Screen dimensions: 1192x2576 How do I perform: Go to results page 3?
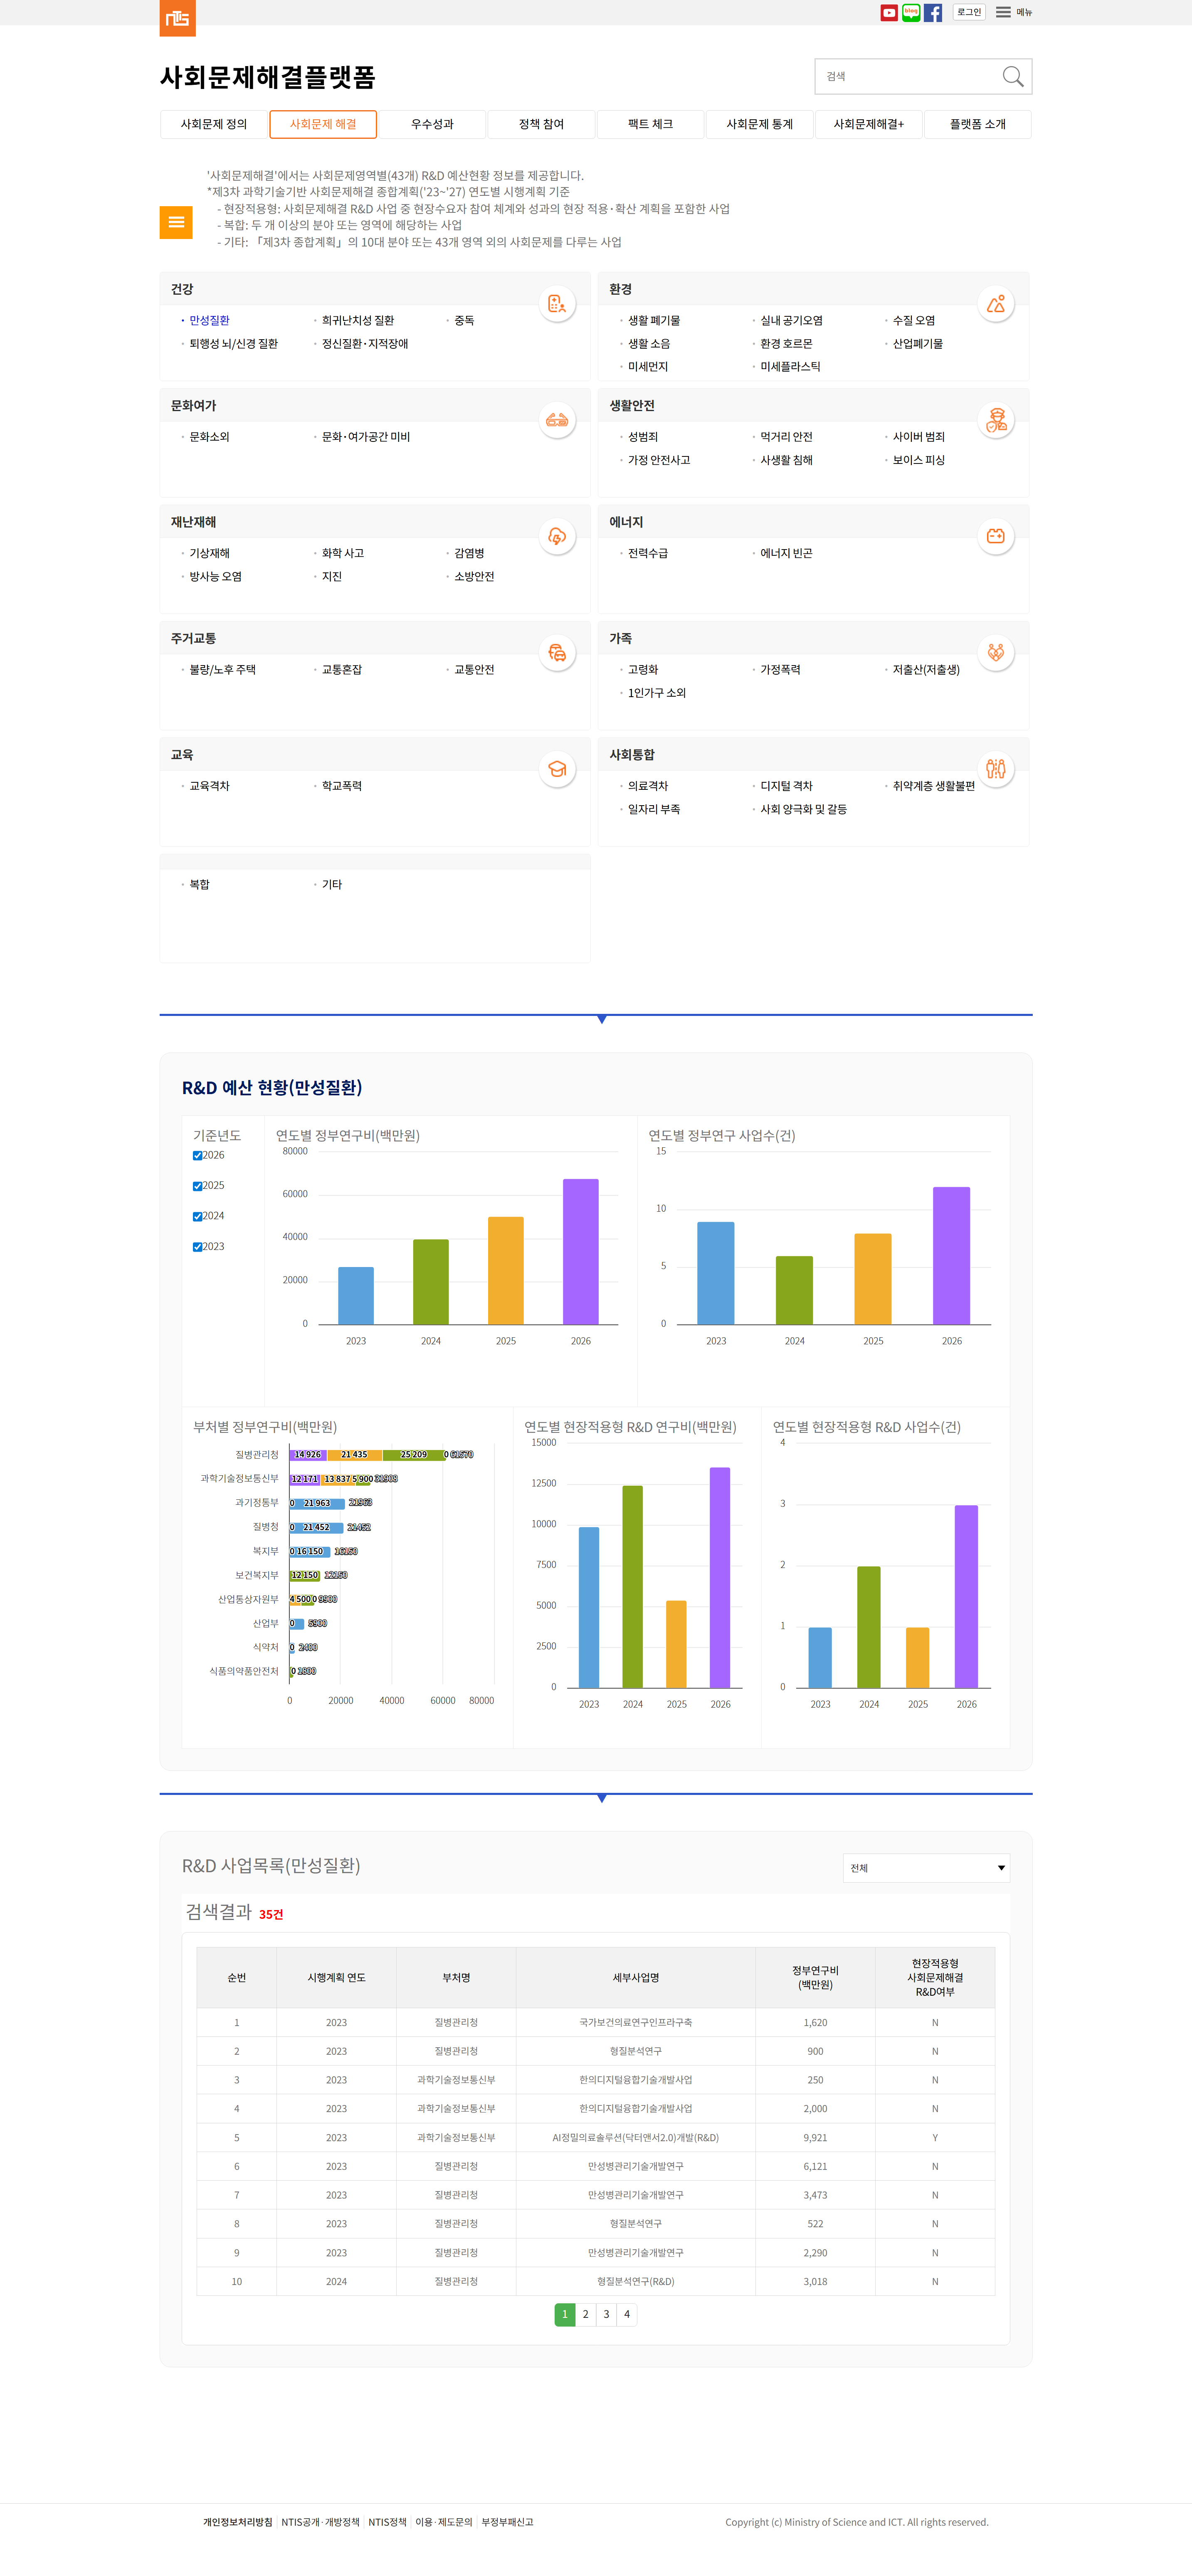[x=606, y=2314]
